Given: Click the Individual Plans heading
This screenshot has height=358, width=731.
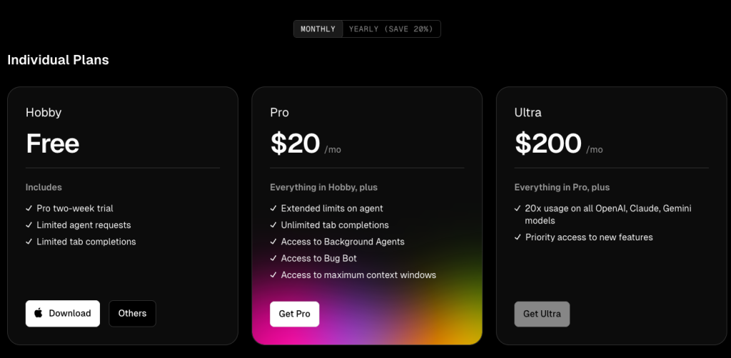Looking at the screenshot, I should pos(59,60).
